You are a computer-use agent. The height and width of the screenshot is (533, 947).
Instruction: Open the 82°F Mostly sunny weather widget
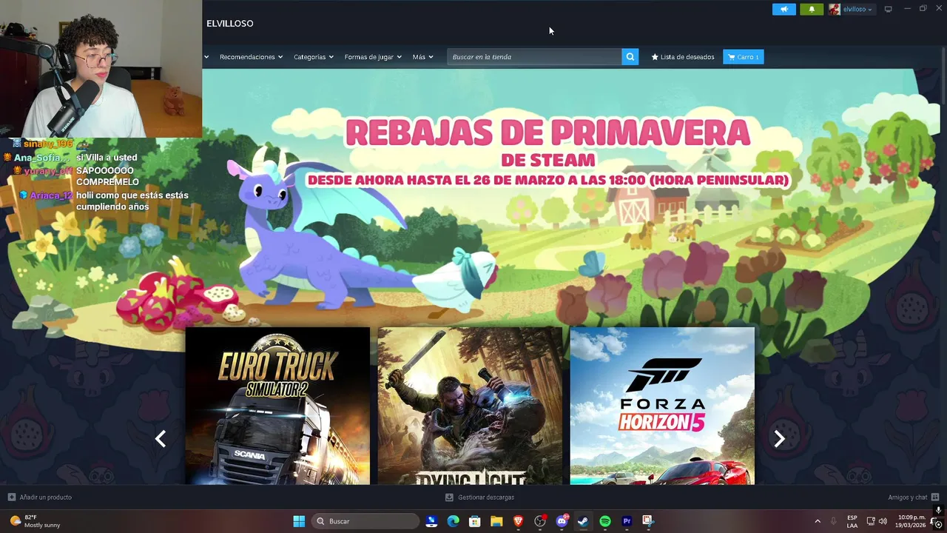[34, 521]
